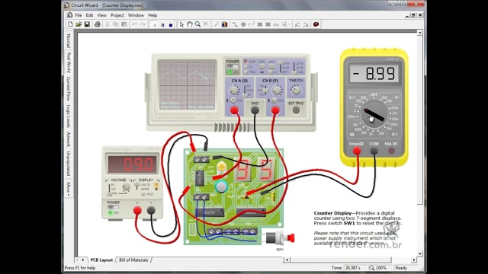The height and width of the screenshot is (274, 488).
Task: Open the Help menu
Action: pyautogui.click(x=152, y=15)
